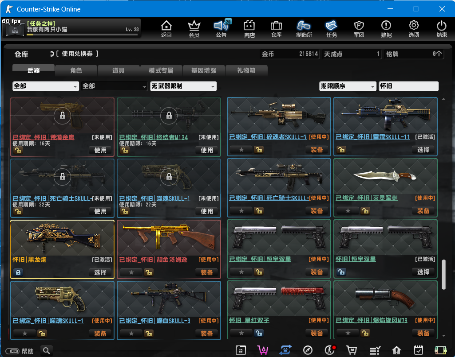
Task: Click the player experience progress bar
Action: pyautogui.click(x=82, y=35)
